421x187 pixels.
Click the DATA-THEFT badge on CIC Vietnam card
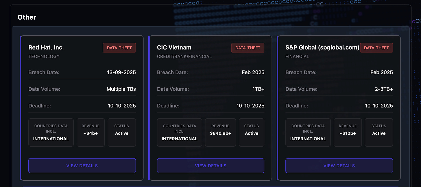pyautogui.click(x=248, y=48)
